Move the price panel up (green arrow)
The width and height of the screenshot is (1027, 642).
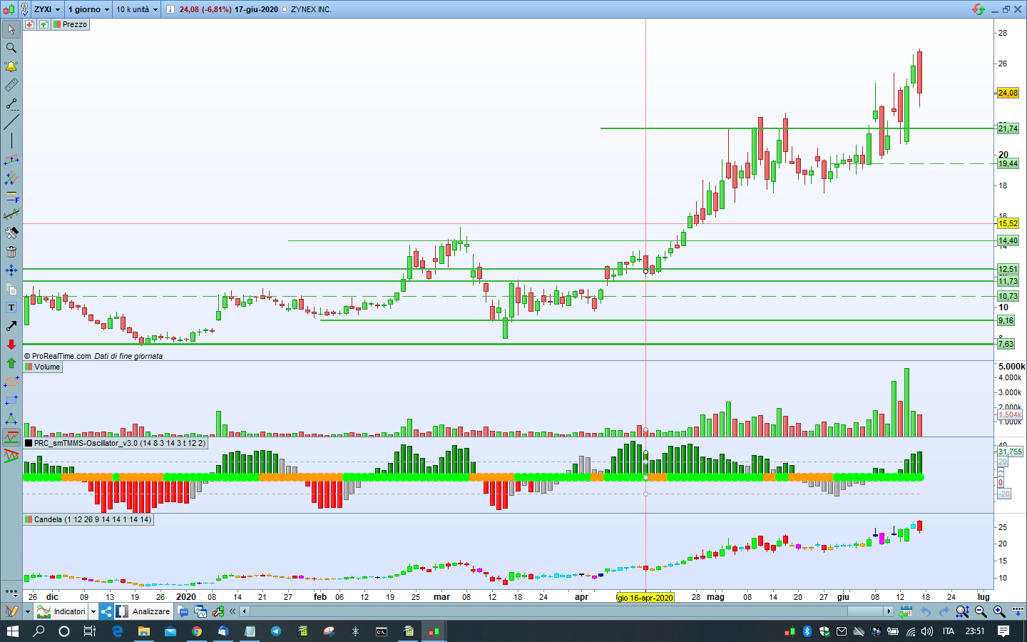[44, 24]
